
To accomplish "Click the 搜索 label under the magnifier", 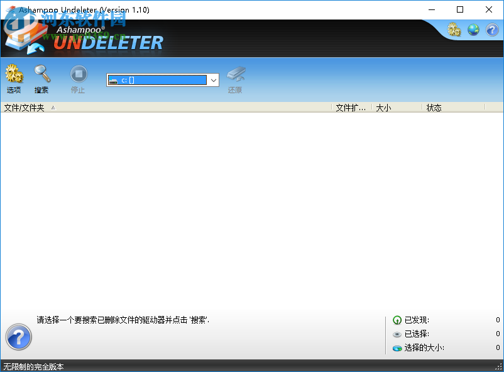I will tap(41, 89).
